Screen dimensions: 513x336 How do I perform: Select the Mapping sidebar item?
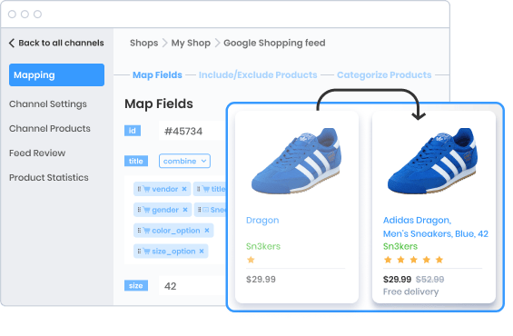click(x=56, y=75)
